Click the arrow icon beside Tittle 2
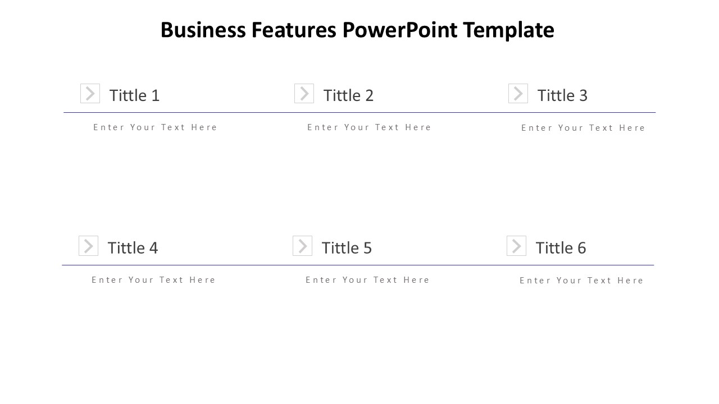 pos(304,94)
